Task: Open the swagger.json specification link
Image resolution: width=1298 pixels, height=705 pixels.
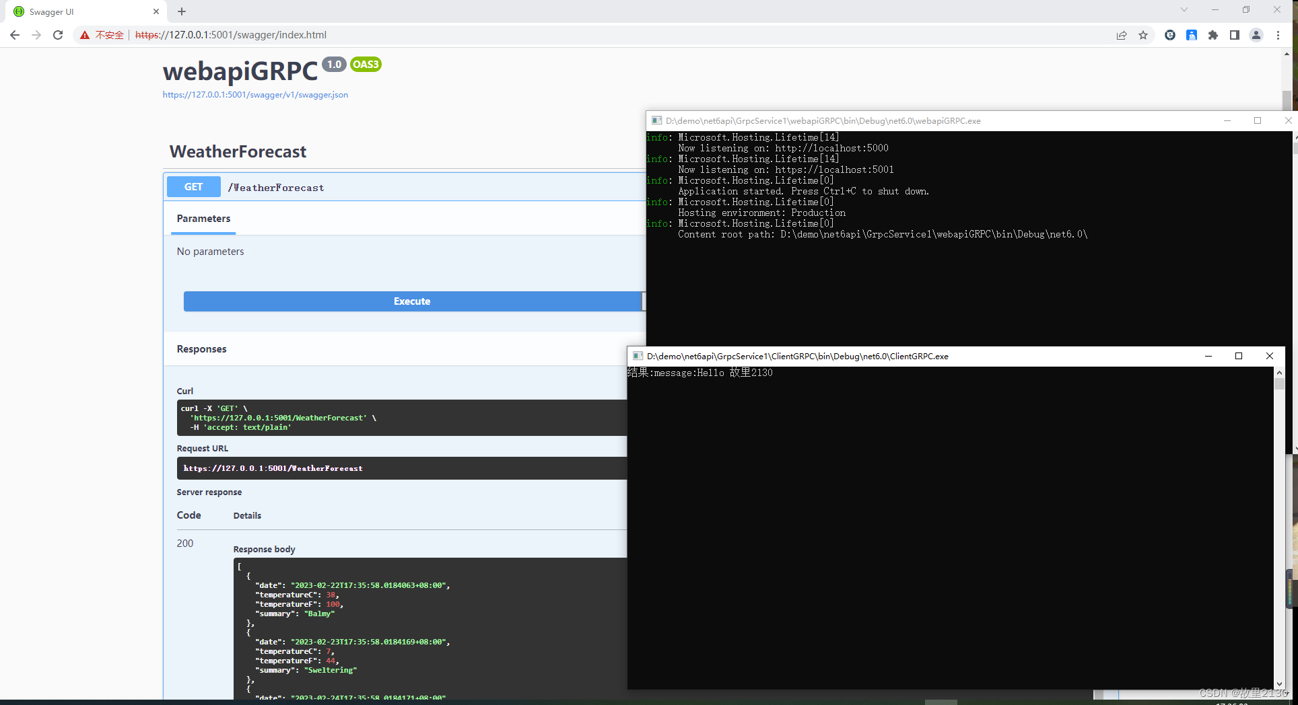Action: click(x=255, y=95)
